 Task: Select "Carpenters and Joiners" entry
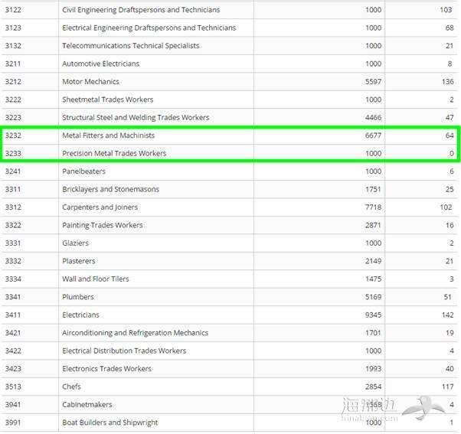tap(100, 207)
